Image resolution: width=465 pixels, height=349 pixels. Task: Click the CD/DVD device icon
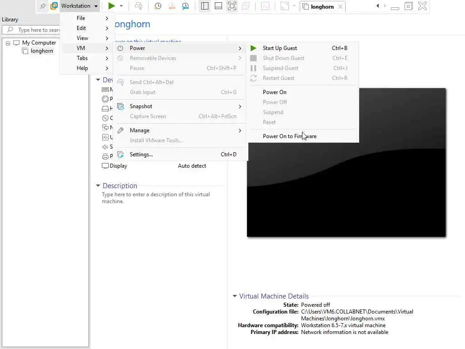(105, 118)
